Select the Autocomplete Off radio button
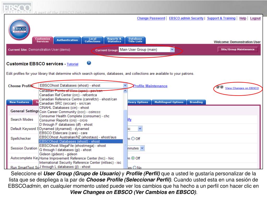This screenshot has height=200, width=267. click(133, 158)
